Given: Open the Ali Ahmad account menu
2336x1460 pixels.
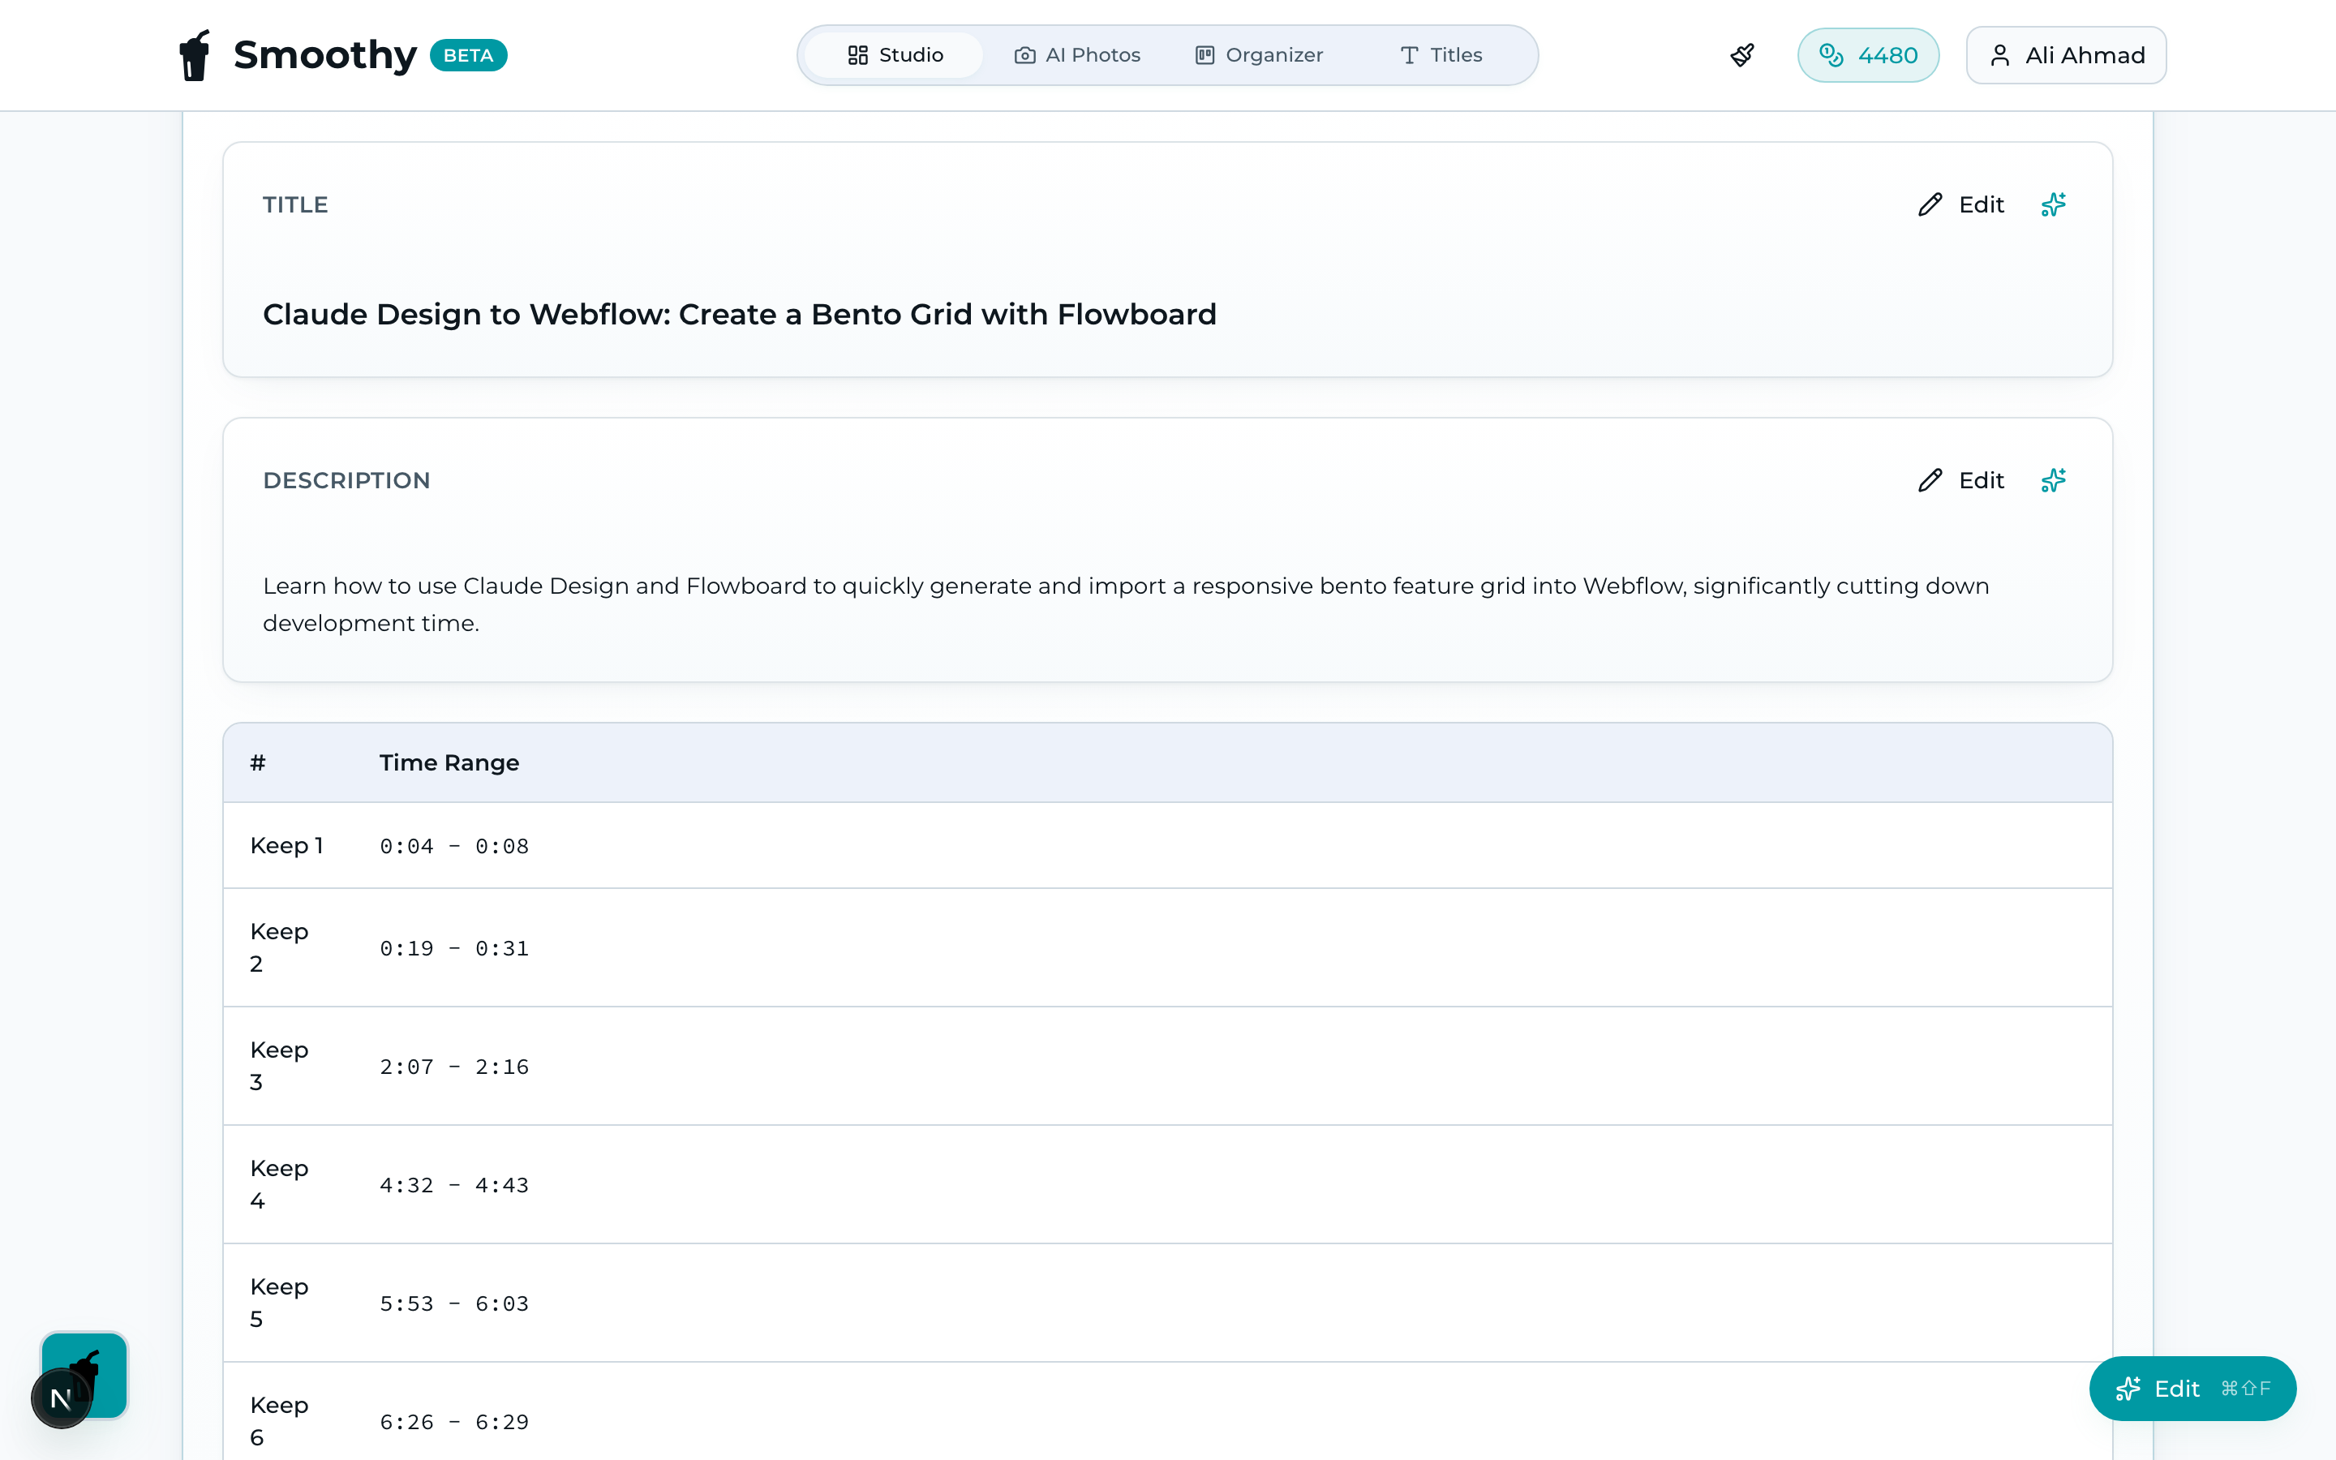Looking at the screenshot, I should point(2066,55).
